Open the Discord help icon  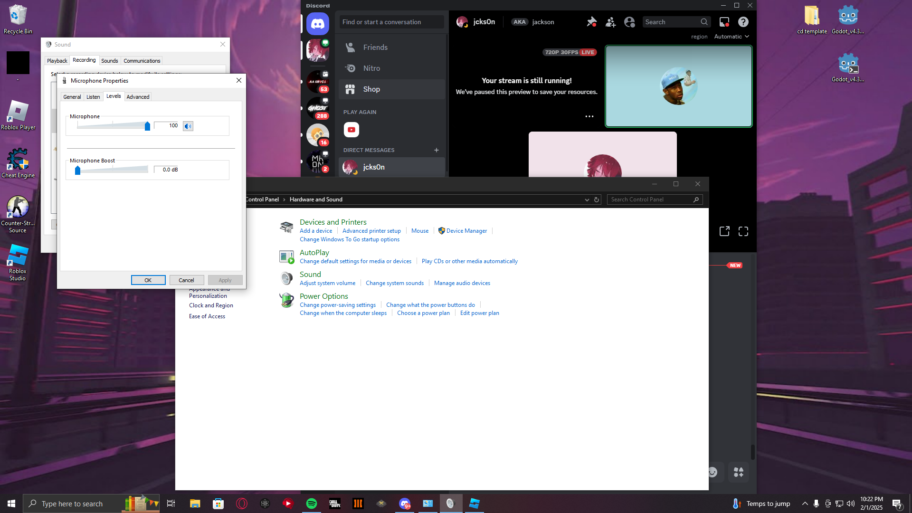pos(743,22)
